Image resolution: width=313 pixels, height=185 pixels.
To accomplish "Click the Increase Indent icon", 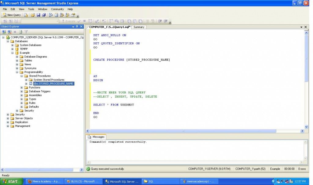I will (165, 21).
